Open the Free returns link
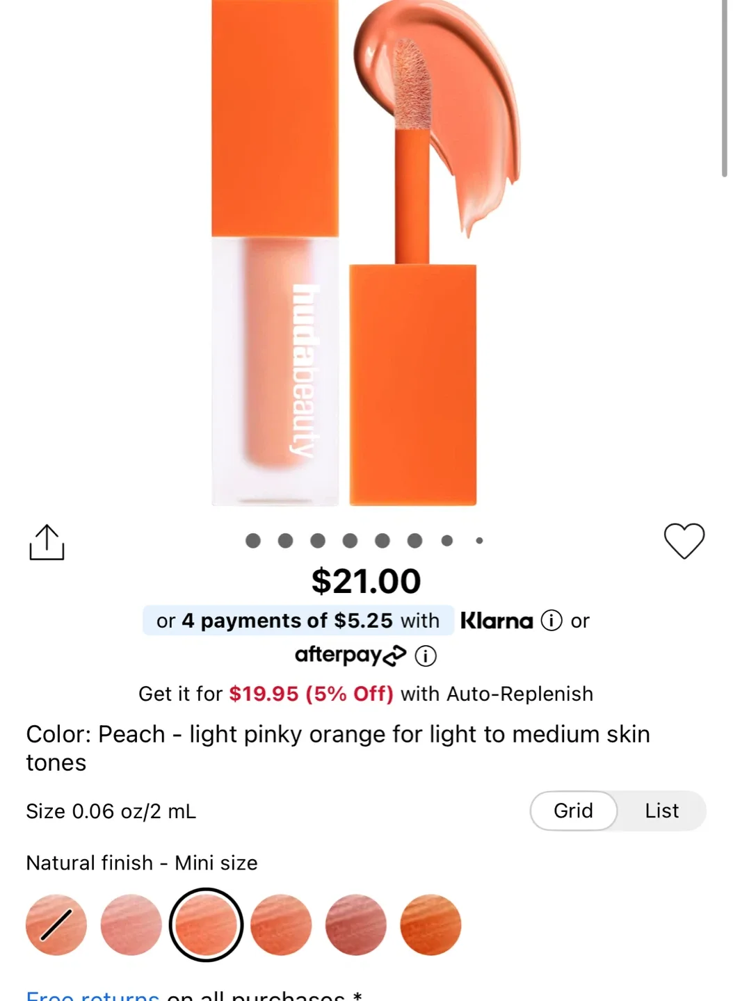 click(91, 994)
